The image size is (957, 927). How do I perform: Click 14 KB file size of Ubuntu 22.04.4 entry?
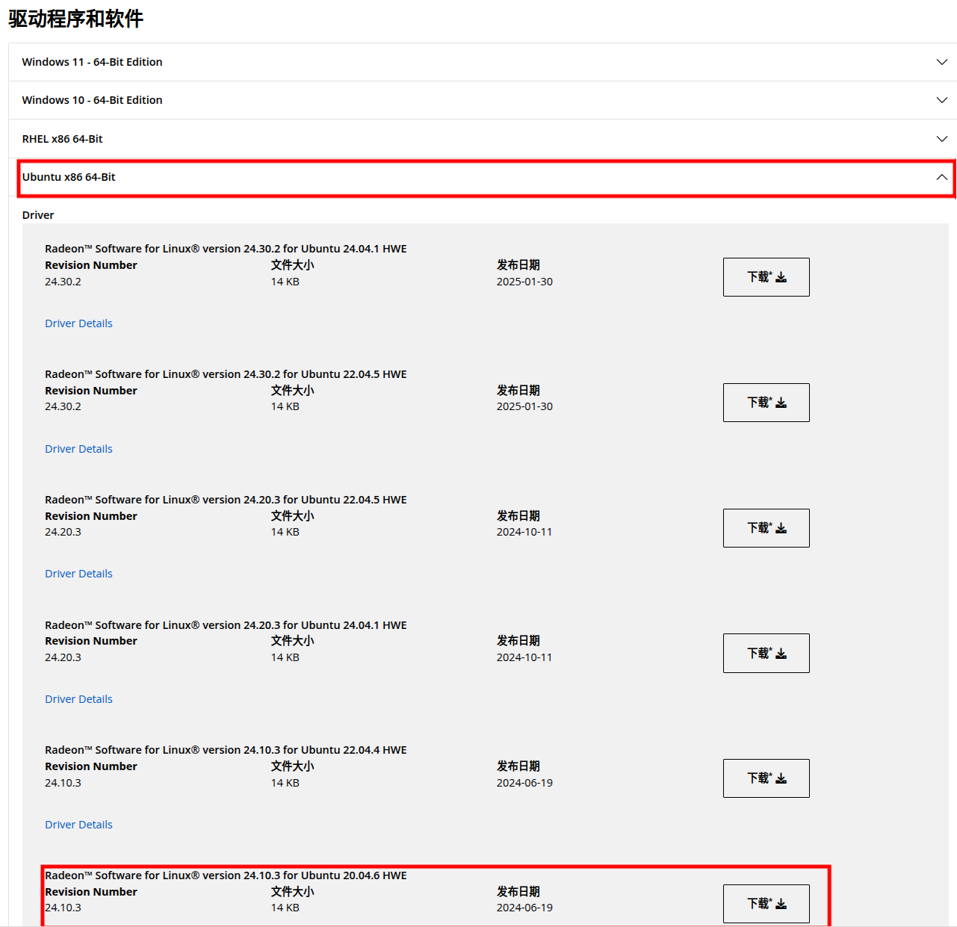click(285, 783)
